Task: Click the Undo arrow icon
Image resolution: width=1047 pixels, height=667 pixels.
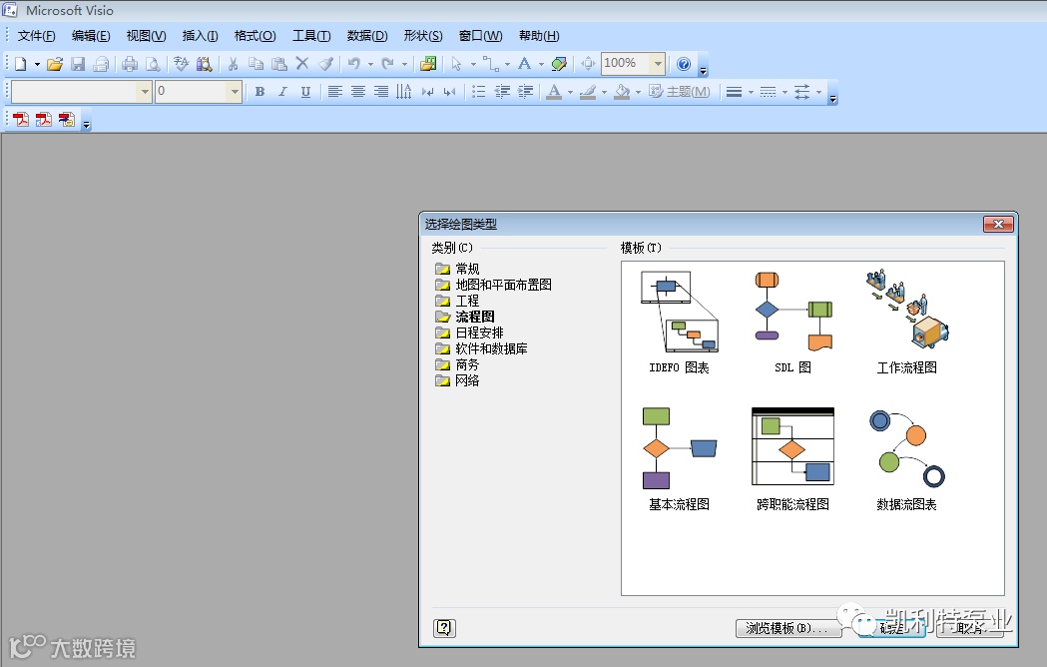Action: (x=354, y=64)
